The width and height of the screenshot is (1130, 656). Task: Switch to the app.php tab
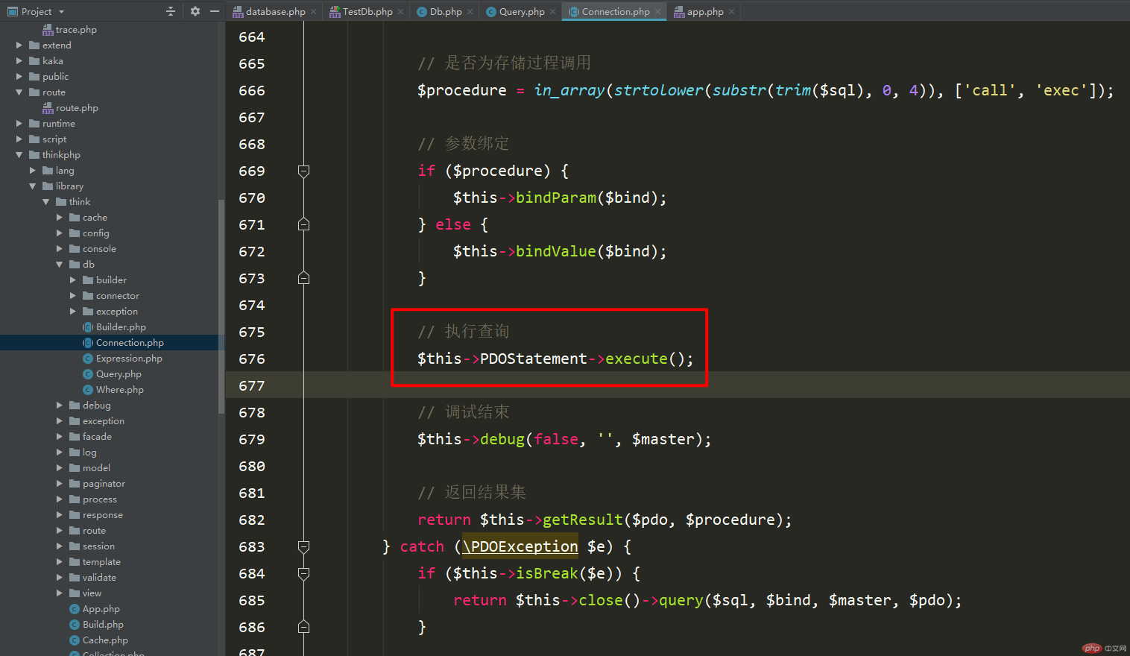(x=705, y=11)
